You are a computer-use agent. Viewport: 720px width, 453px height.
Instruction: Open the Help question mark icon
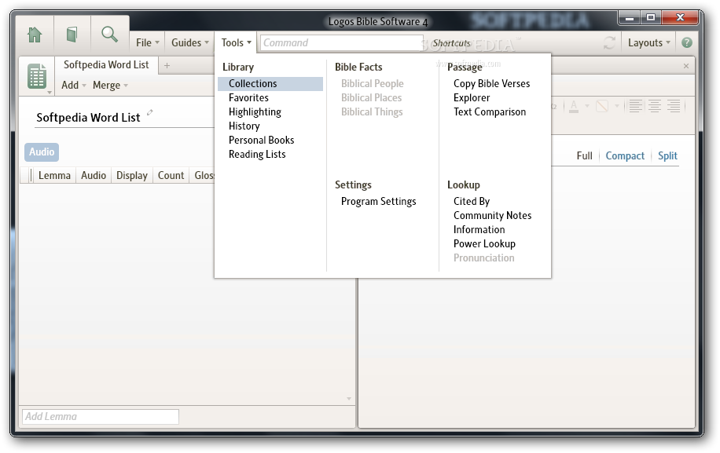click(x=686, y=42)
